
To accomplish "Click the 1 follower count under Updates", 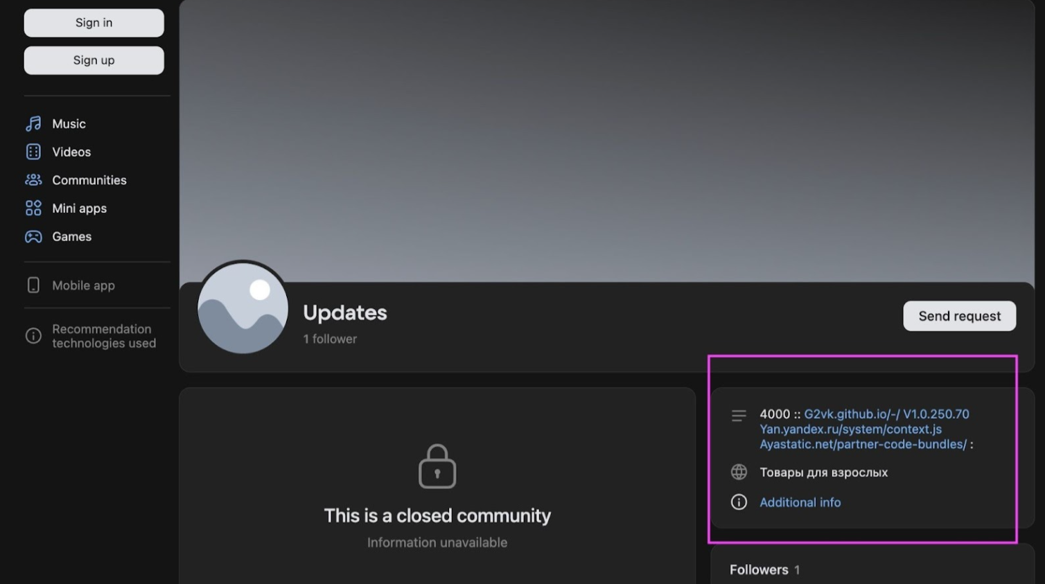I will [330, 339].
